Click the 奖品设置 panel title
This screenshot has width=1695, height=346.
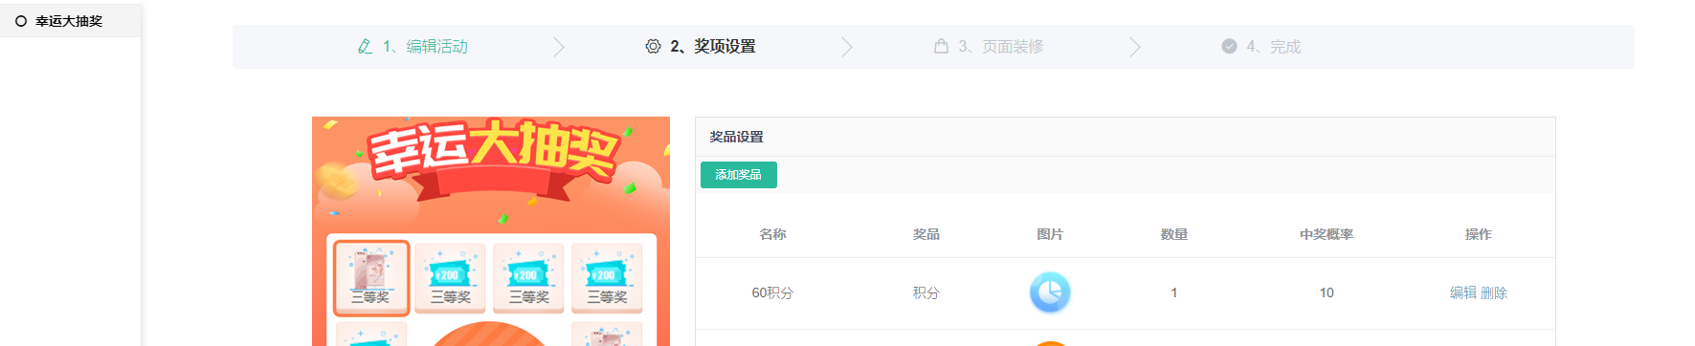tap(736, 137)
